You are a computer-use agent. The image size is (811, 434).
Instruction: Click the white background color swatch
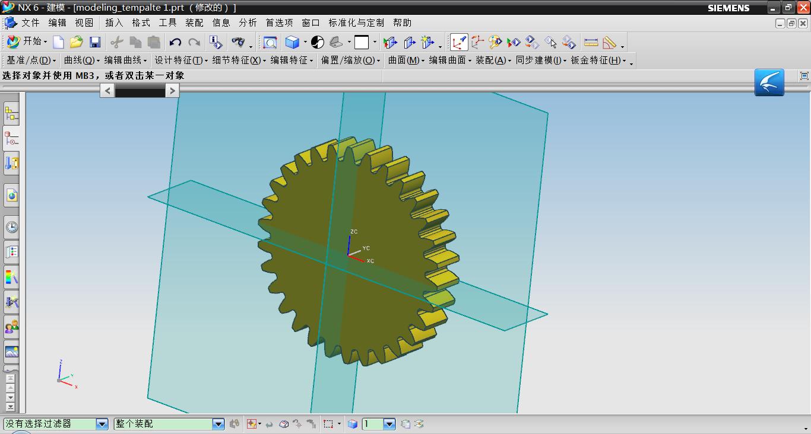(362, 42)
